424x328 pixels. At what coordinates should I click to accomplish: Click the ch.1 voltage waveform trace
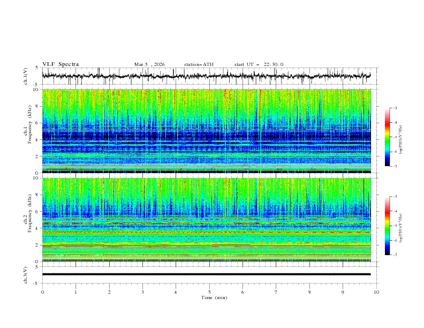coord(206,76)
